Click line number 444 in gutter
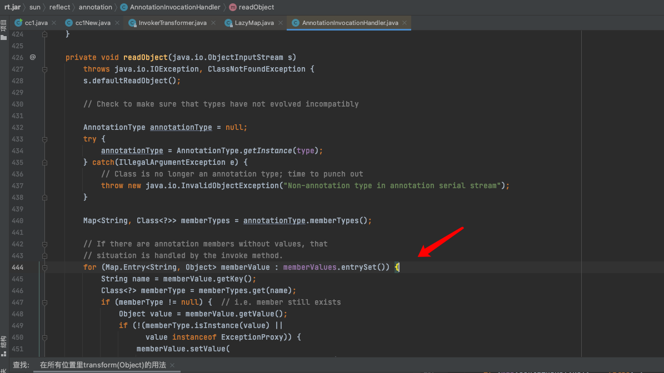The width and height of the screenshot is (664, 373). (18, 268)
